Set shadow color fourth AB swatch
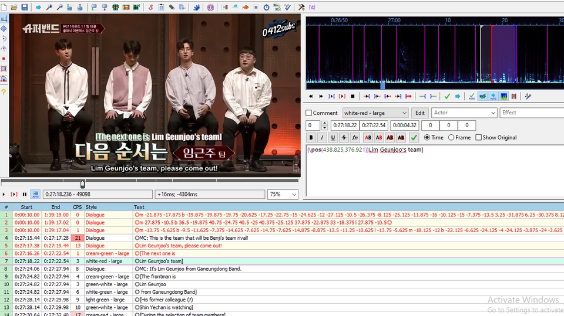 tap(401, 138)
